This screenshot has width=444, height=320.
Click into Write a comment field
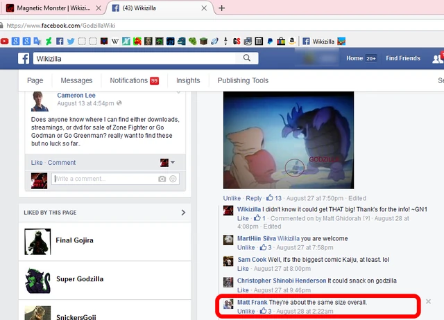[104, 179]
